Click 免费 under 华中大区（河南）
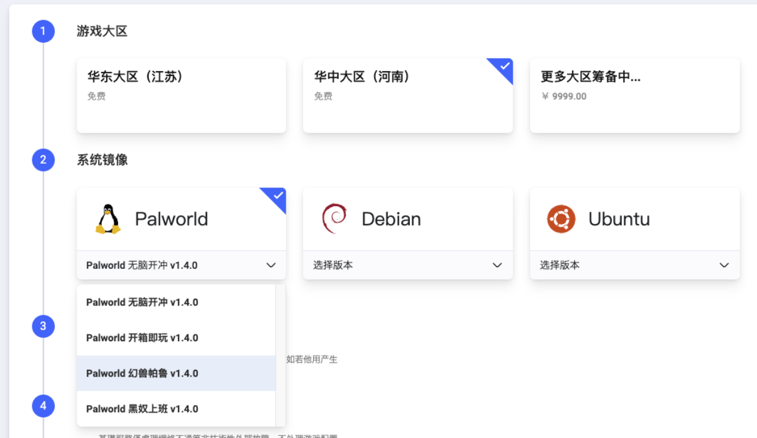This screenshot has height=438, width=757. [x=323, y=96]
